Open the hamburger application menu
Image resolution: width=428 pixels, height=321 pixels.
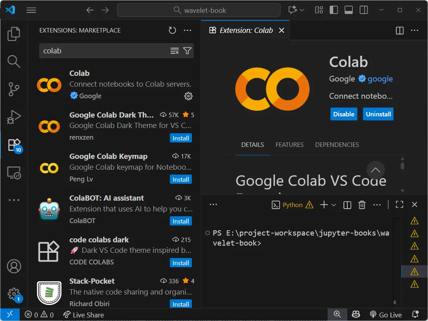31,10
